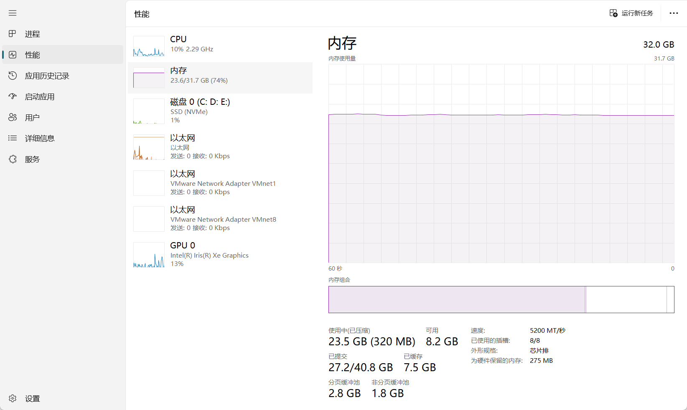Screen dimensions: 687x410
Task: Click the 23.5 GB (320 MB) in-use value
Action: pos(372,342)
